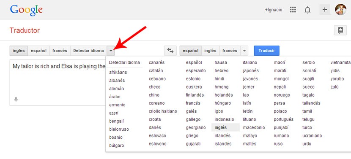Select inglés as source language button

coord(19,51)
